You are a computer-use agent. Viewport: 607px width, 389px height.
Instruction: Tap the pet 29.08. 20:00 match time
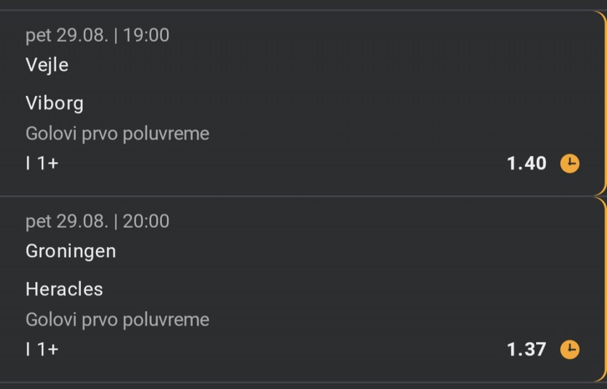coord(97,221)
